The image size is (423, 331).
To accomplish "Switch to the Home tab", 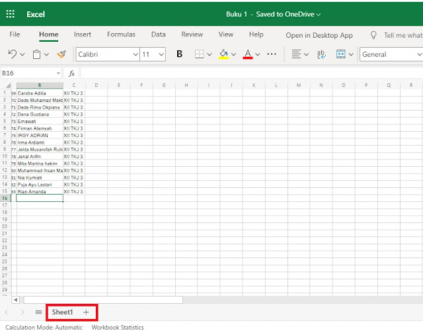I will (48, 34).
